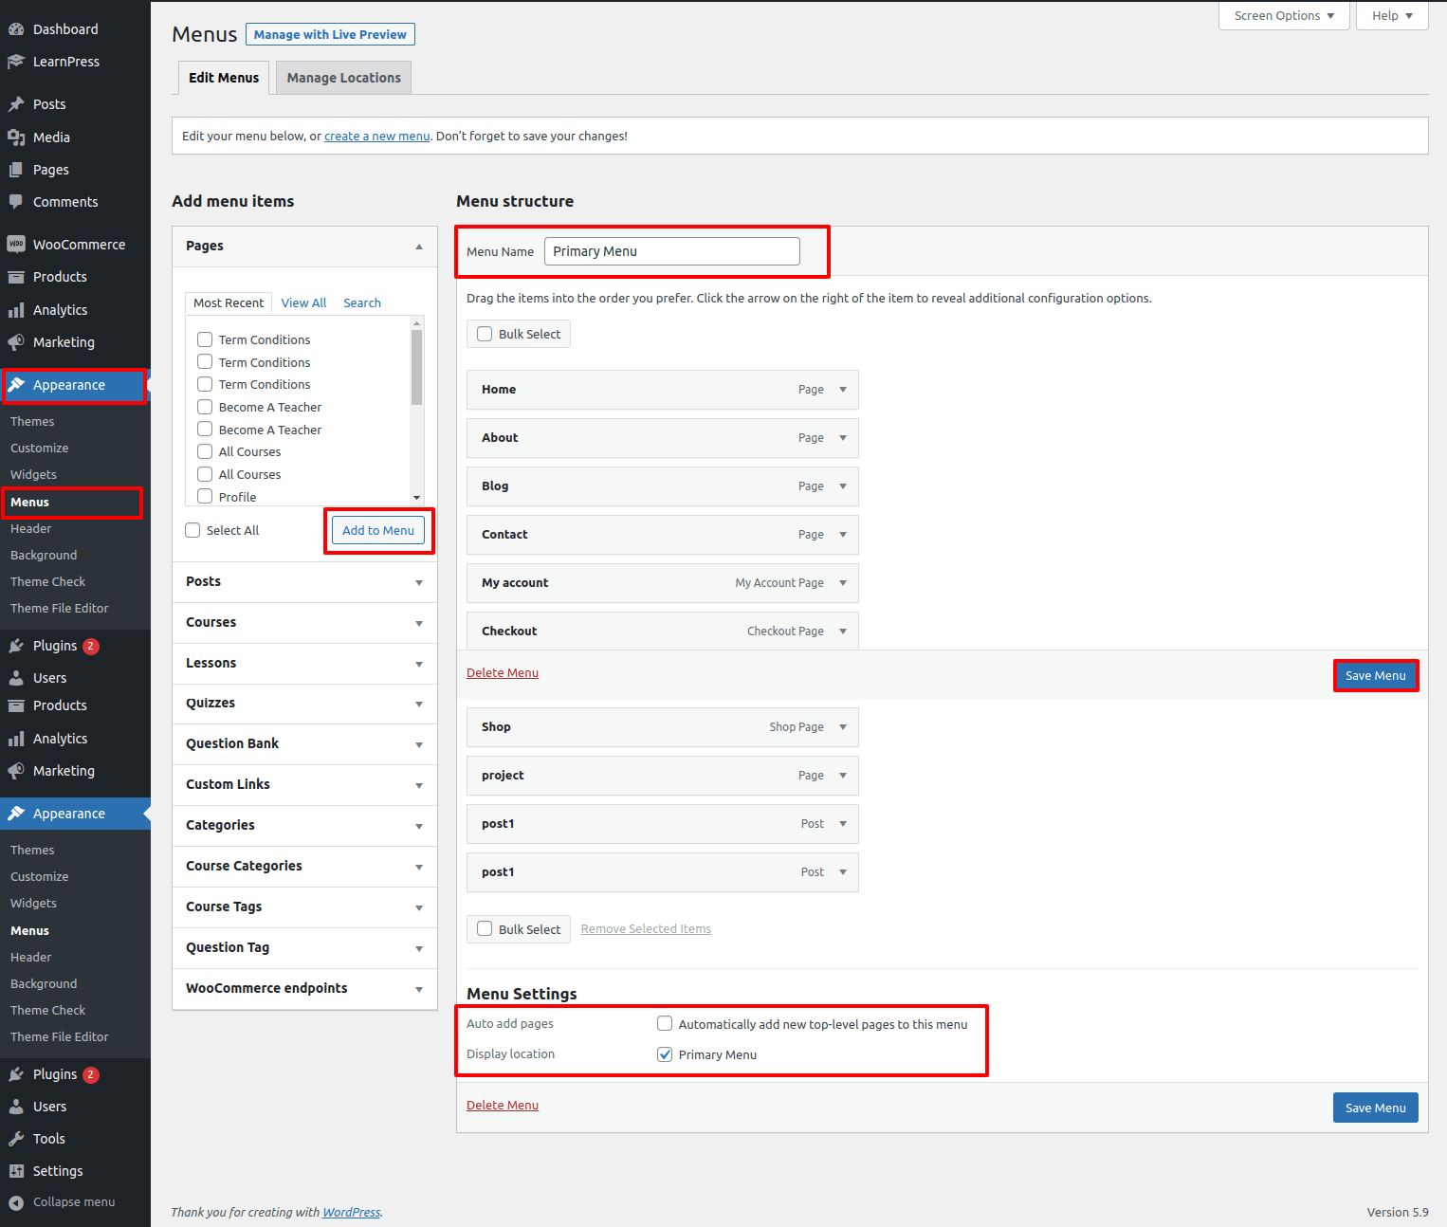Click into the Menu Name text field
Screen dimensions: 1447x1227
[671, 251]
